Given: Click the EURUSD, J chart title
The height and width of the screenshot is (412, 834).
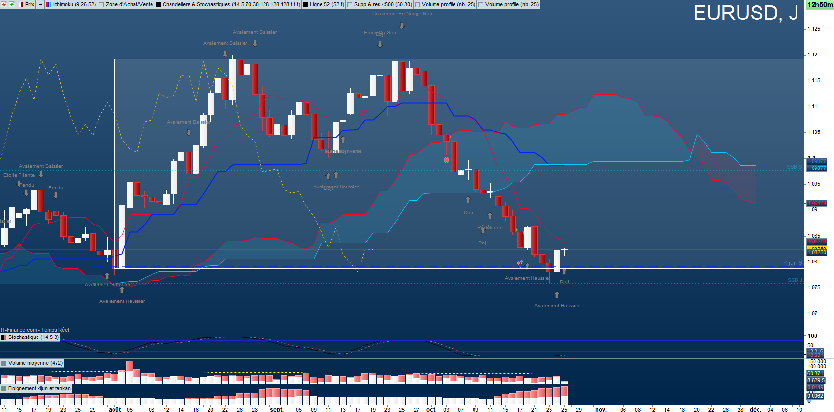Looking at the screenshot, I should tap(746, 13).
